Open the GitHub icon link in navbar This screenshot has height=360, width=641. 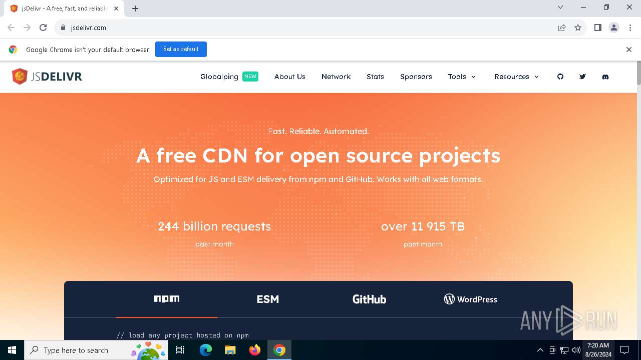(x=560, y=76)
